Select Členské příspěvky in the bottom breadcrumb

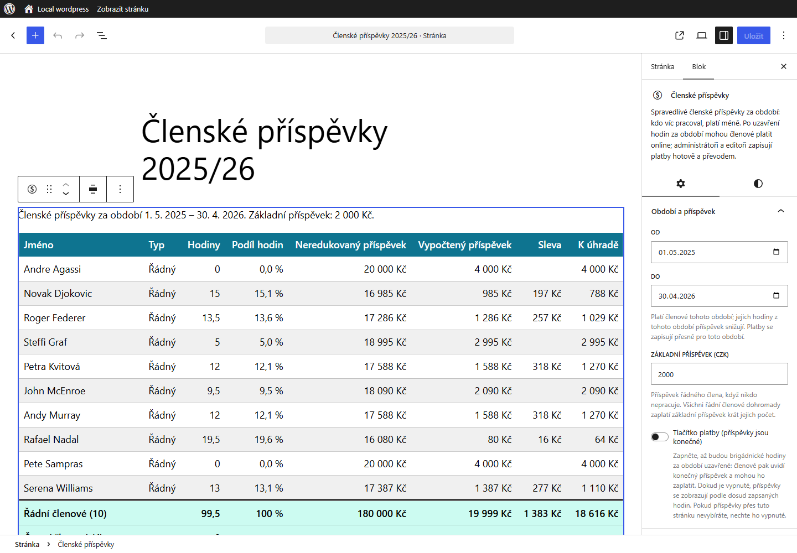(x=86, y=544)
